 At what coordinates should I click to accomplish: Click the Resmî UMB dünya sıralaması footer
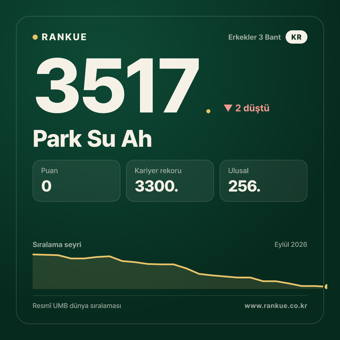point(77,306)
